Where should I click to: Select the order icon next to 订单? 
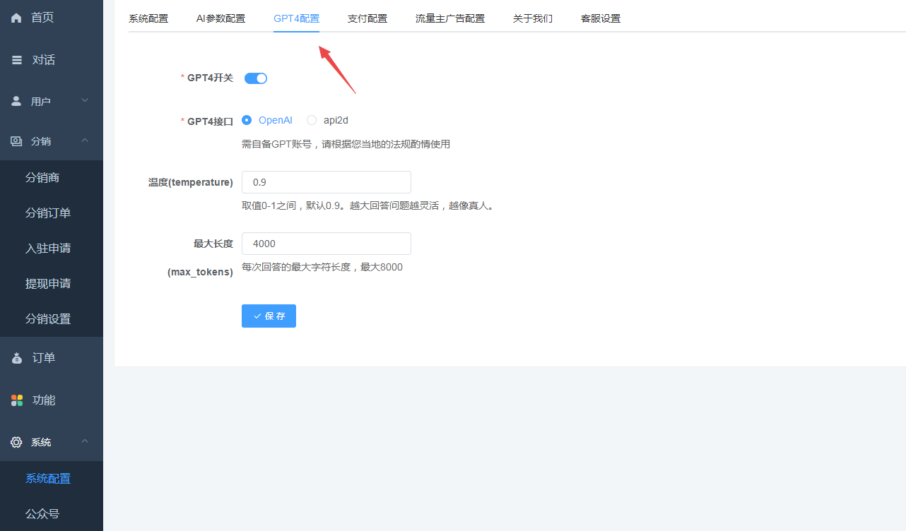coord(16,357)
